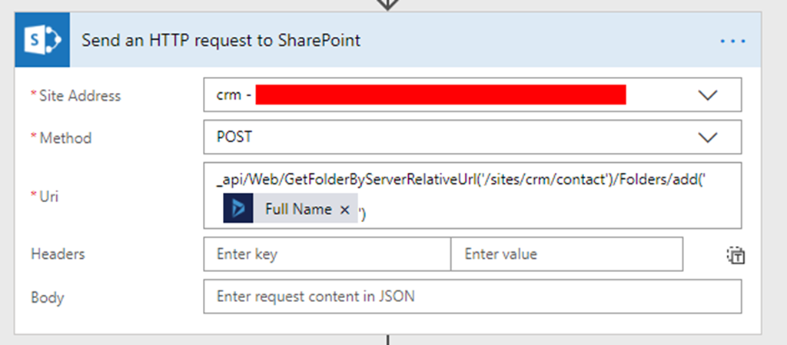Expand the Site Address dropdown arrow
The height and width of the screenshot is (345, 787).
pyautogui.click(x=707, y=95)
